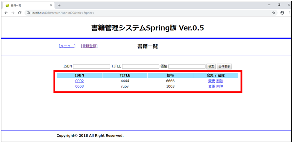Open a new tab with plus button
The width and height of the screenshot is (293, 143).
(x=59, y=5)
